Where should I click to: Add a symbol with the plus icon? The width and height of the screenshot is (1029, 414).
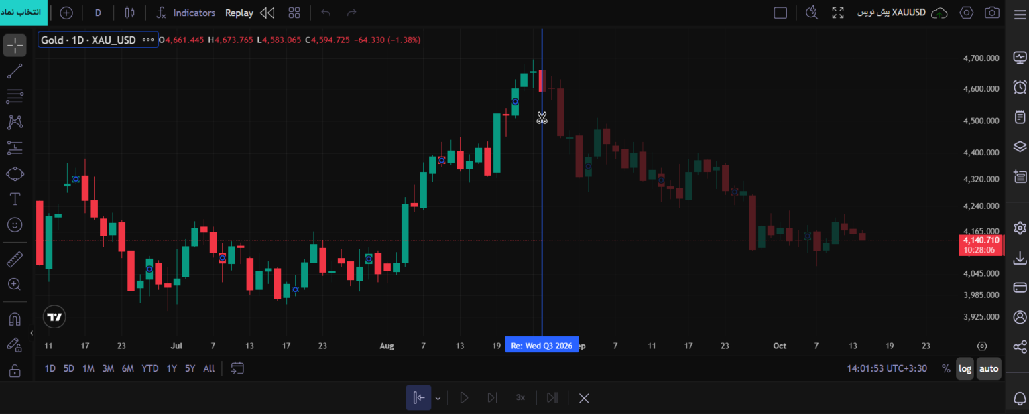coord(66,13)
